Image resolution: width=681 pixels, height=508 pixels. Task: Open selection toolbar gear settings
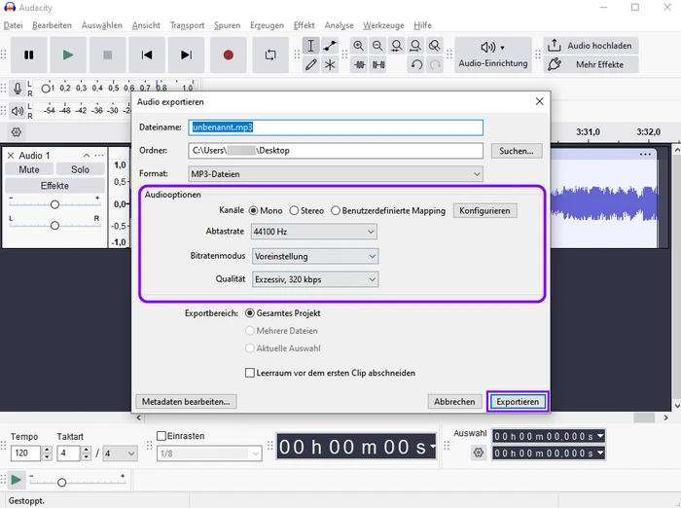click(479, 453)
